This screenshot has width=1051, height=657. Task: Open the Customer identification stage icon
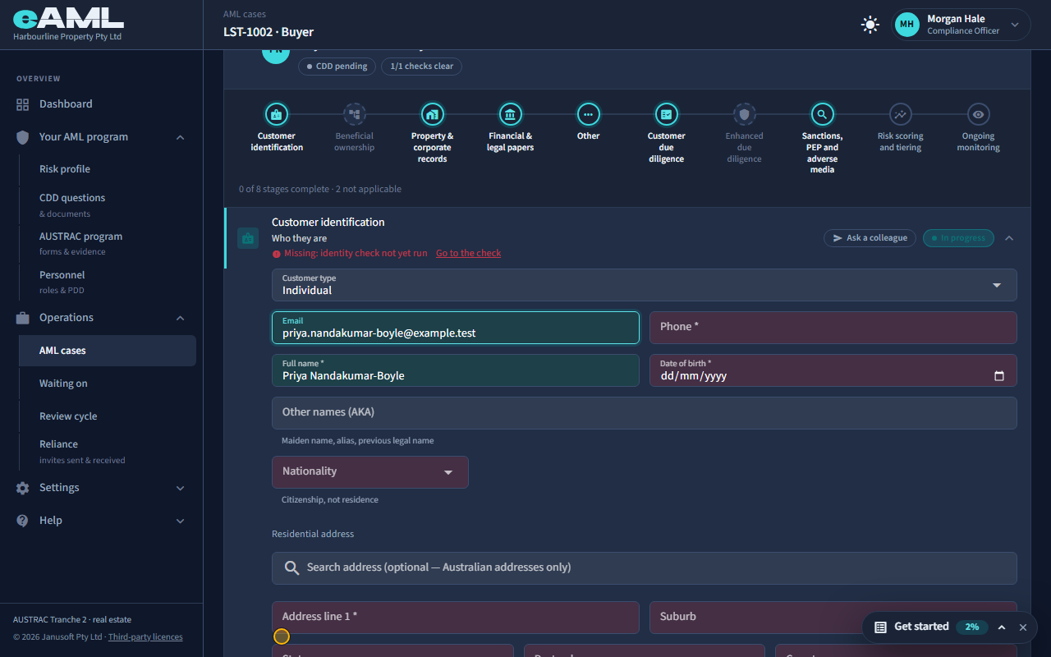(x=276, y=114)
